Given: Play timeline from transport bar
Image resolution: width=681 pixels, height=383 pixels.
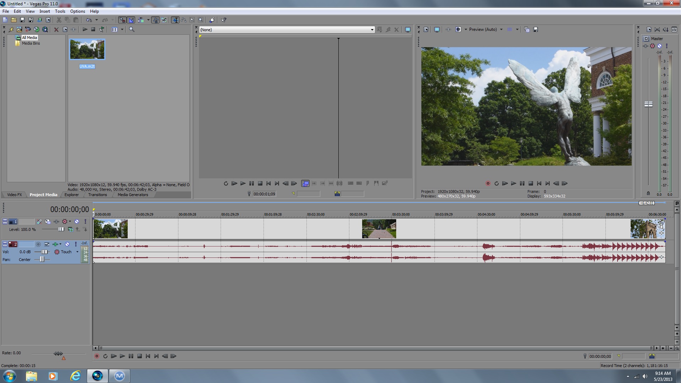Looking at the screenshot, I should tap(122, 356).
